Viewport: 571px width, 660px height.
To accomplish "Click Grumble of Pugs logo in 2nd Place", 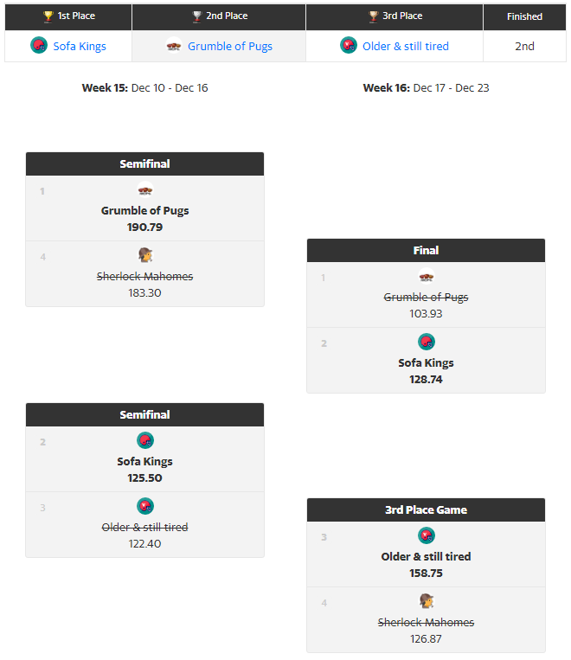I will coord(174,46).
